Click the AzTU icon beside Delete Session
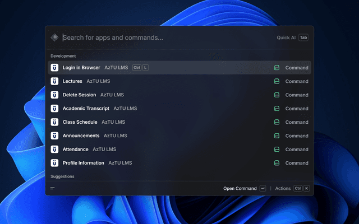The height and width of the screenshot is (224, 359). click(x=54, y=95)
